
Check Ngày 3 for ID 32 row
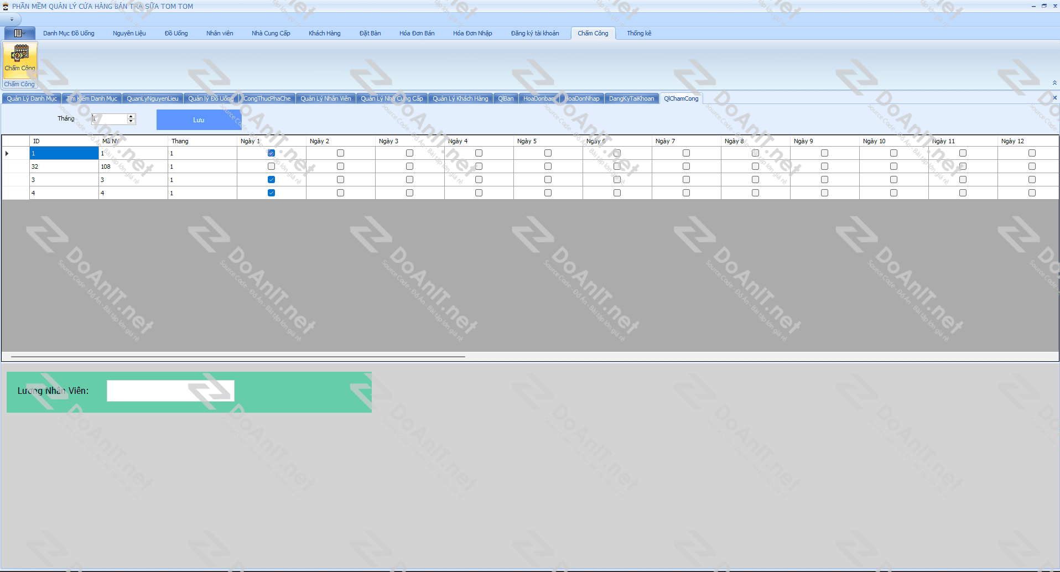(x=409, y=167)
